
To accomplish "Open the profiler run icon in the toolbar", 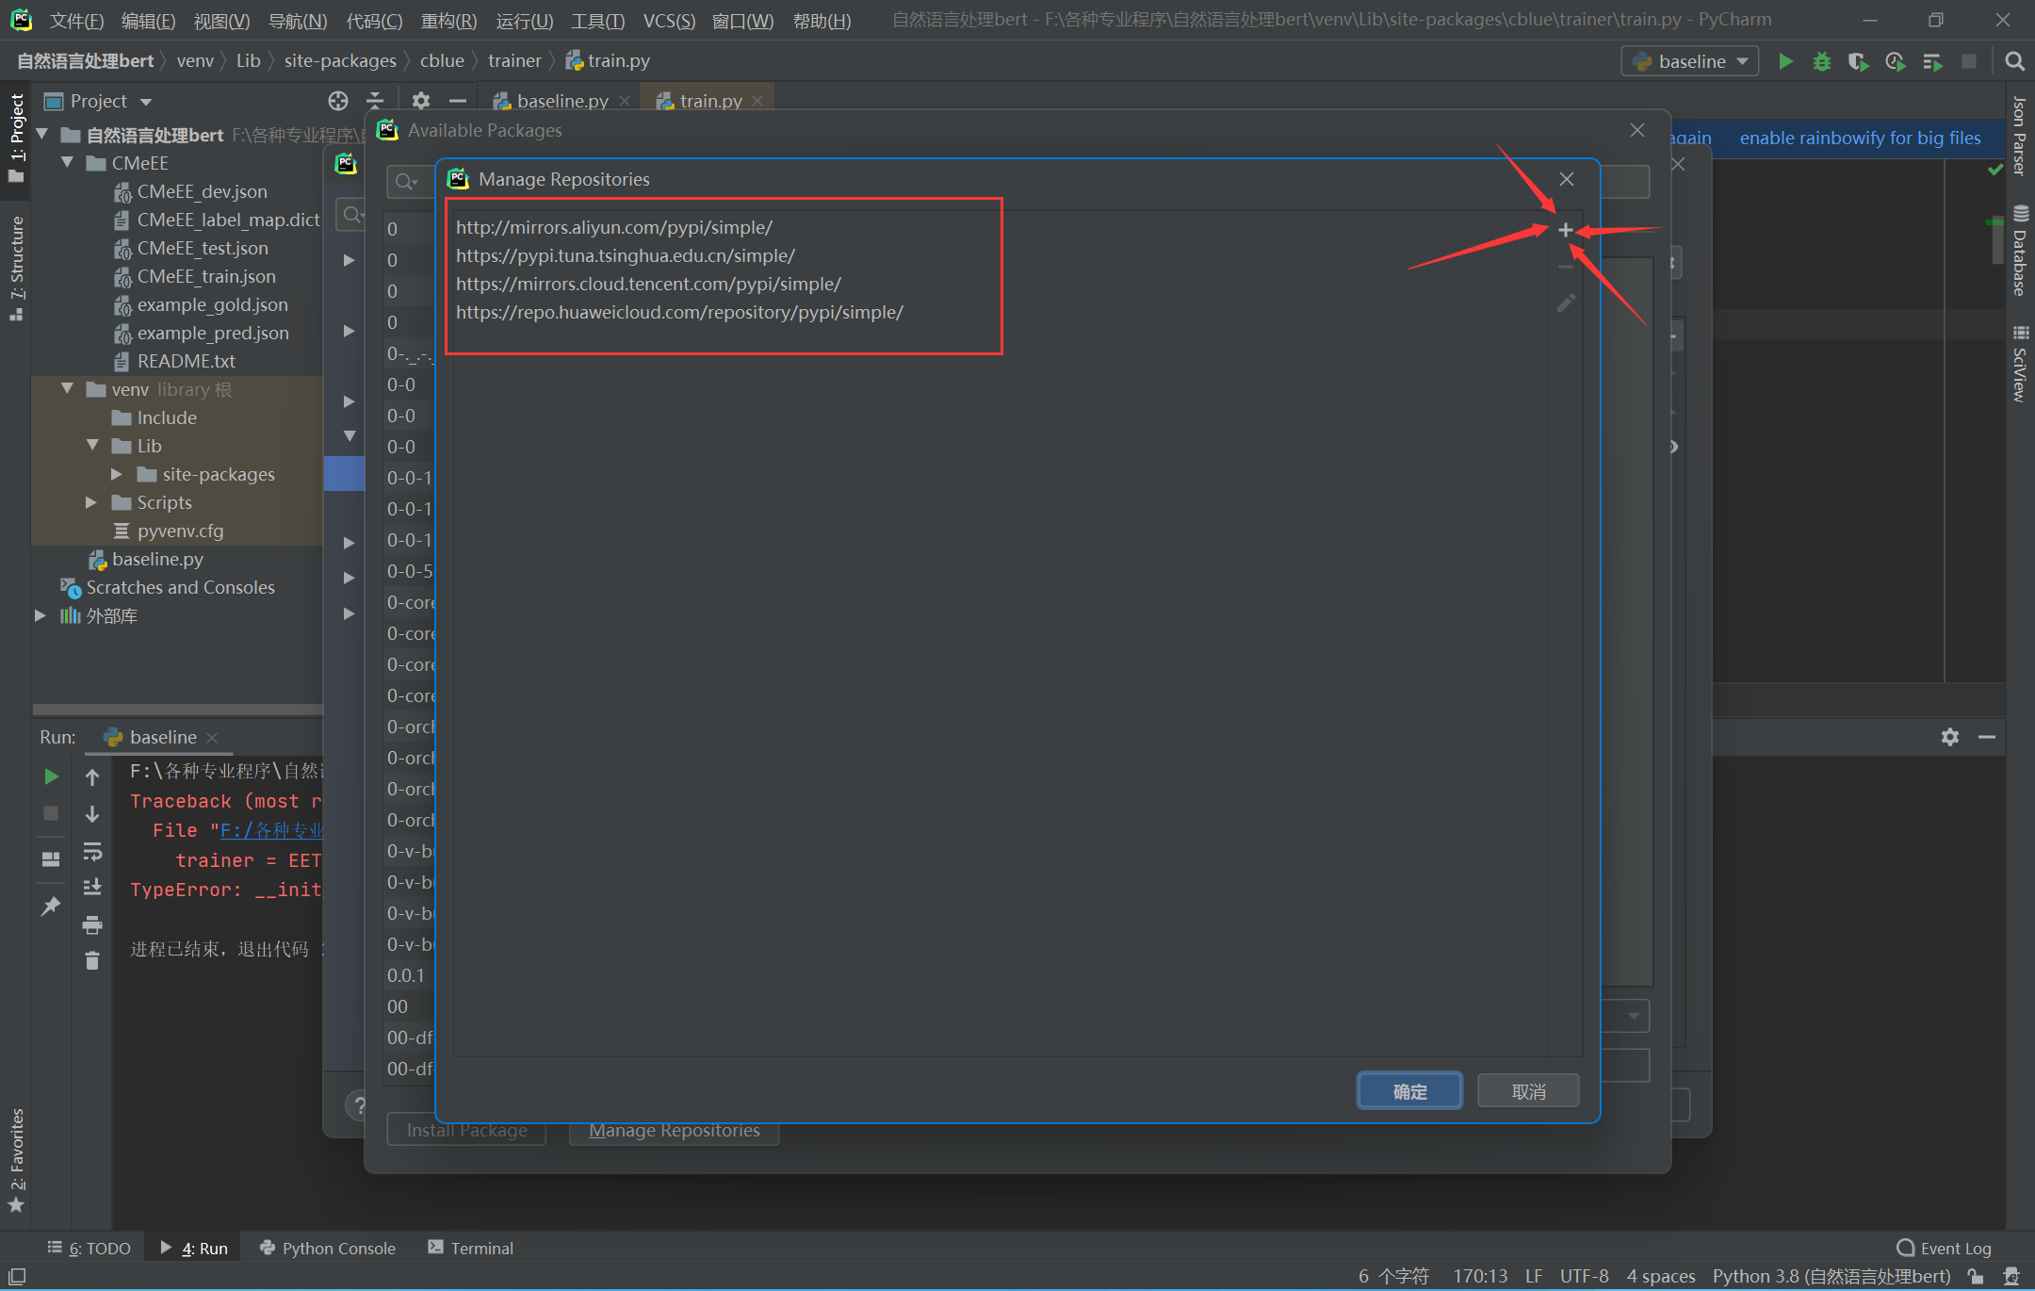I will 1895,61.
